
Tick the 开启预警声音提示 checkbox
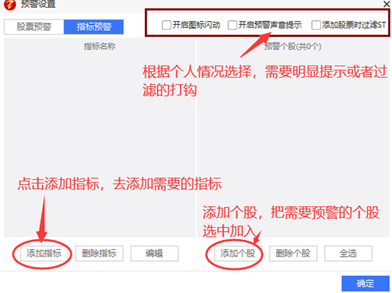(233, 25)
